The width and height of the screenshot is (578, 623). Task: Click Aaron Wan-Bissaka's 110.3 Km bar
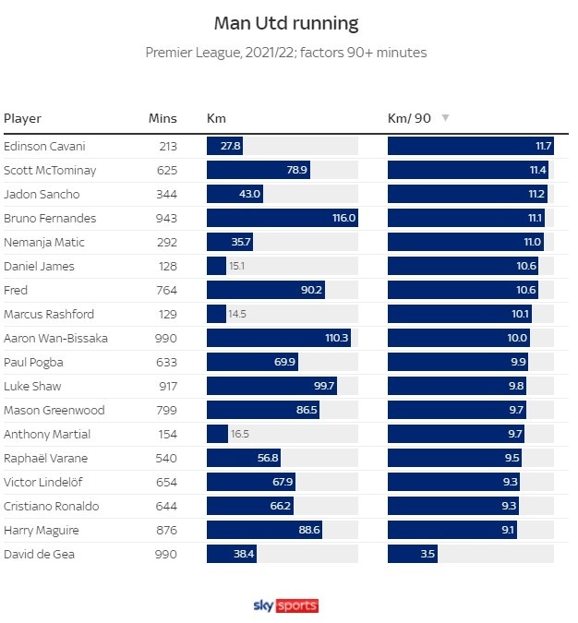point(279,338)
